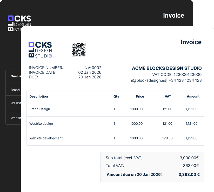
Task: Click the DUE: label
Action: coord(33,77)
